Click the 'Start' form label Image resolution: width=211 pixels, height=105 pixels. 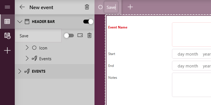(x=112, y=54)
